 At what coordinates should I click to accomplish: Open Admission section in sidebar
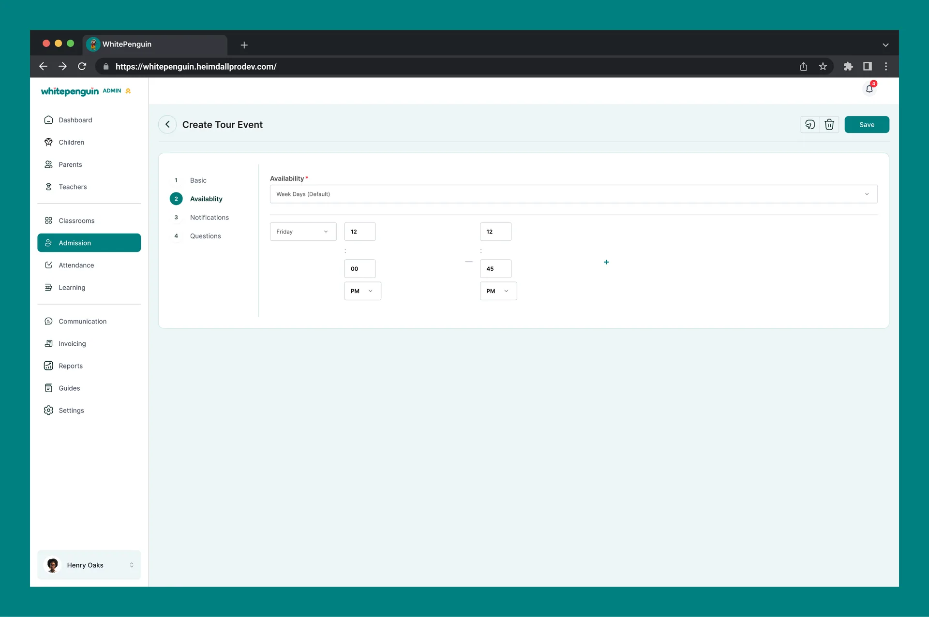coord(89,243)
